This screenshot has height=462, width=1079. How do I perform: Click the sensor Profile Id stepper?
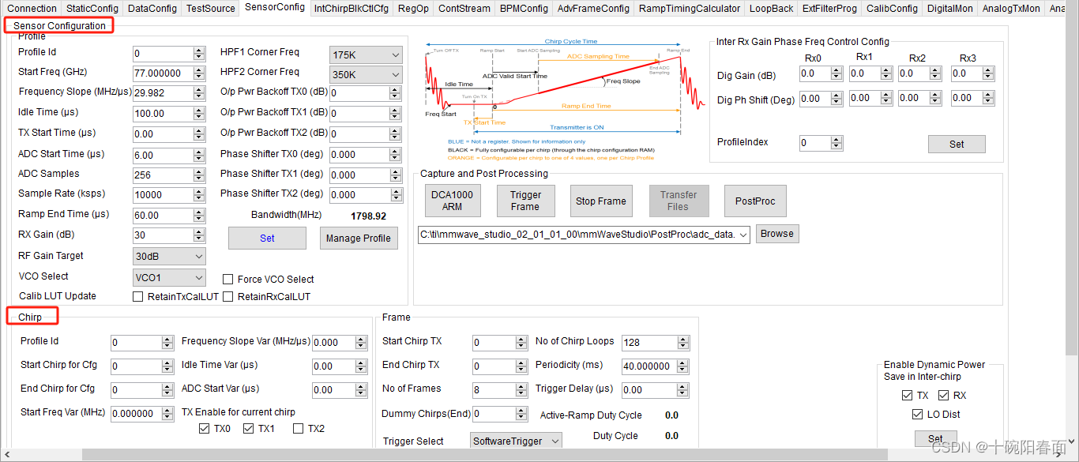(x=199, y=54)
